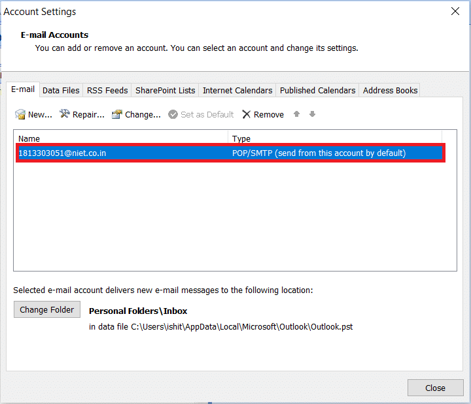The height and width of the screenshot is (404, 471).
Task: Click the Remove X icon
Action: pyautogui.click(x=247, y=114)
